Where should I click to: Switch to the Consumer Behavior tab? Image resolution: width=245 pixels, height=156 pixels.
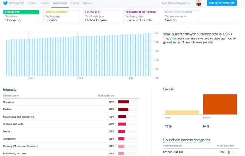pyautogui.click(x=141, y=16)
